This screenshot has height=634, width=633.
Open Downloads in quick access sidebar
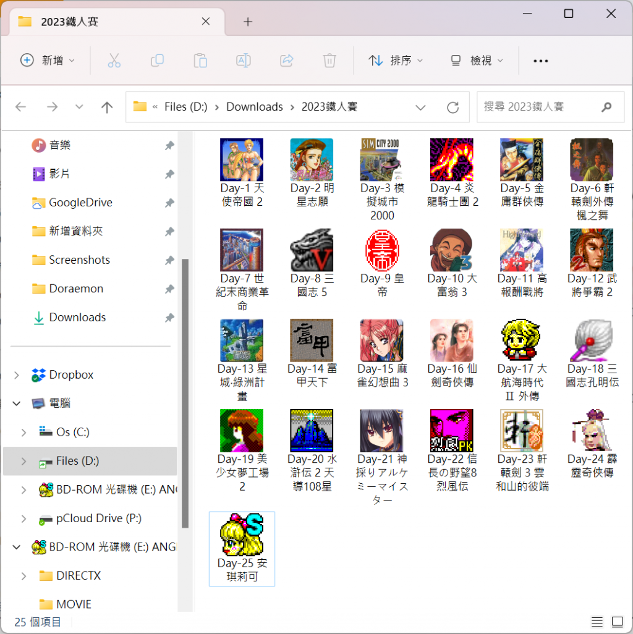click(77, 318)
